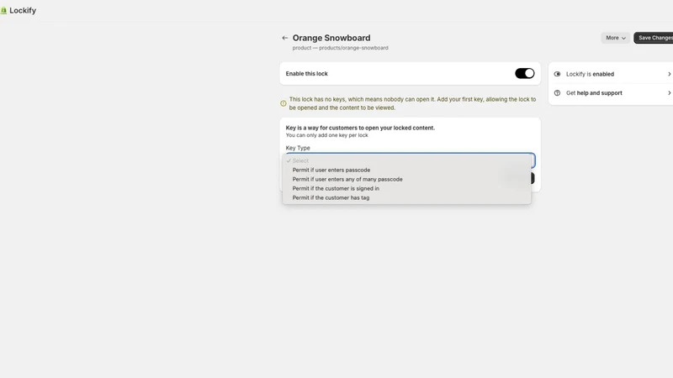Go back using the arrow beside Orange Snowboard

point(284,38)
